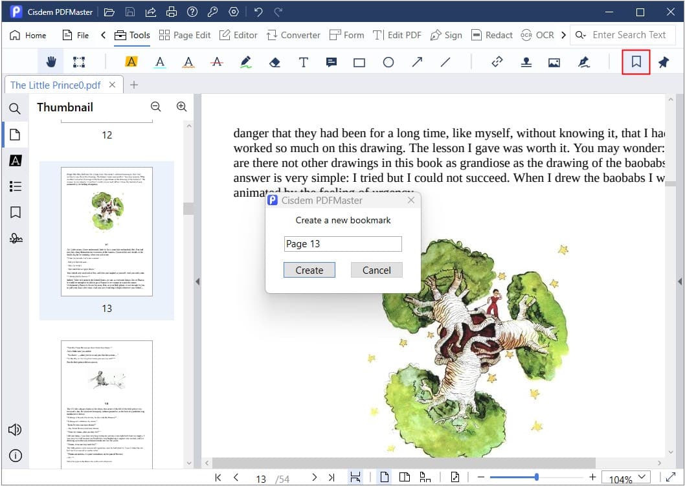Choose the Strikethrough text tool

coord(217,62)
